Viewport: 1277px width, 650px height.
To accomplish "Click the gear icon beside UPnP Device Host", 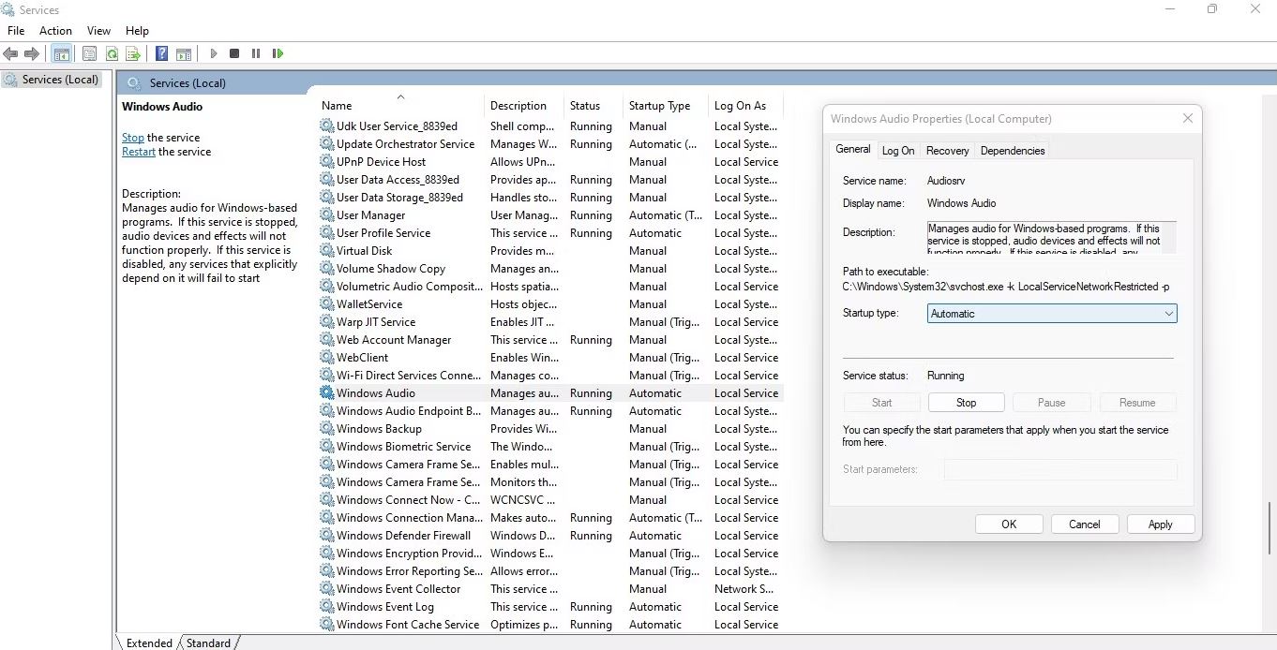I will [326, 162].
